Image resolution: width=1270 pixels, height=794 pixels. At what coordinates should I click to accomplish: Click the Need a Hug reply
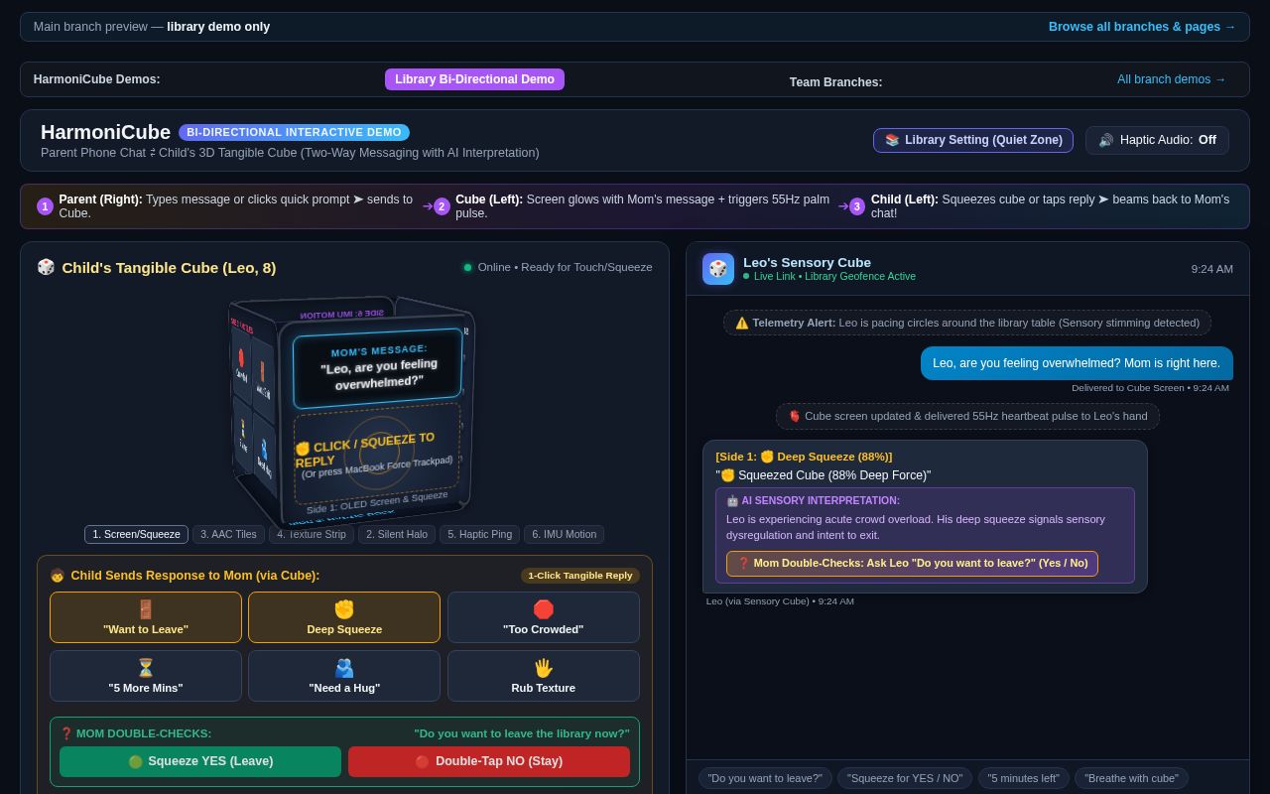click(x=344, y=676)
